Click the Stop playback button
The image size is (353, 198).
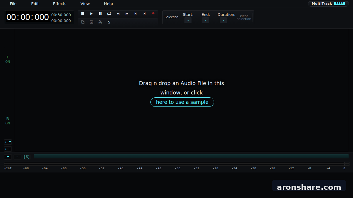tap(83, 14)
